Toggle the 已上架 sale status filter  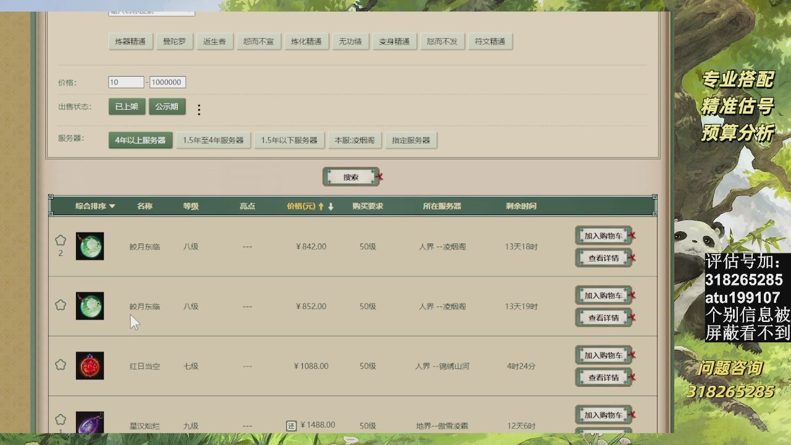126,106
